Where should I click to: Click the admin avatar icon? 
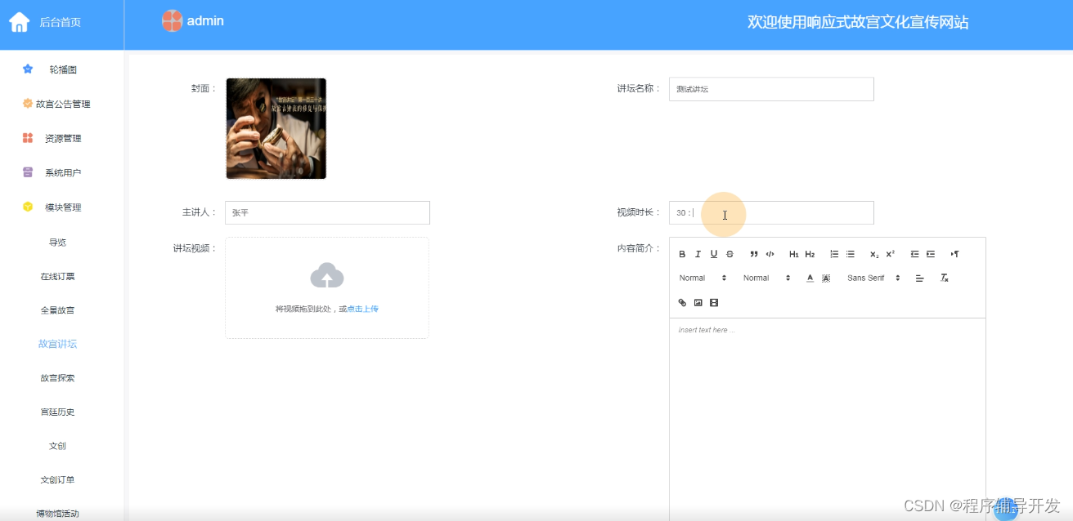[x=172, y=20]
